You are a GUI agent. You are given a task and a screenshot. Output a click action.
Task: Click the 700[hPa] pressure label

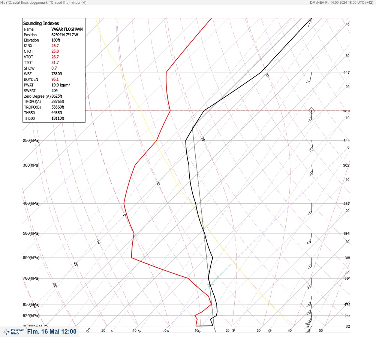tap(31, 278)
